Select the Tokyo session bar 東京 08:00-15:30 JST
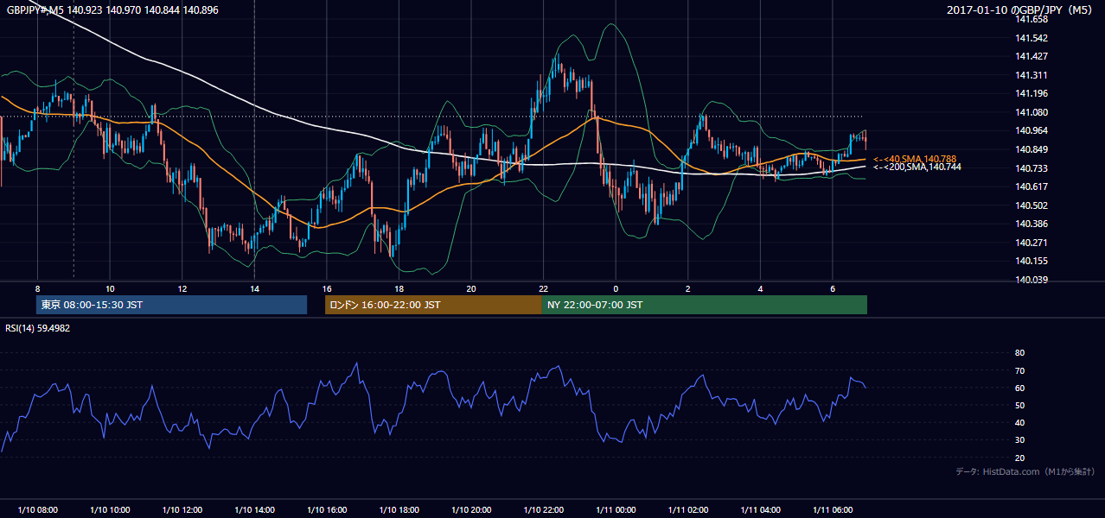Viewport: 1105px width, 518px height. 171,305
